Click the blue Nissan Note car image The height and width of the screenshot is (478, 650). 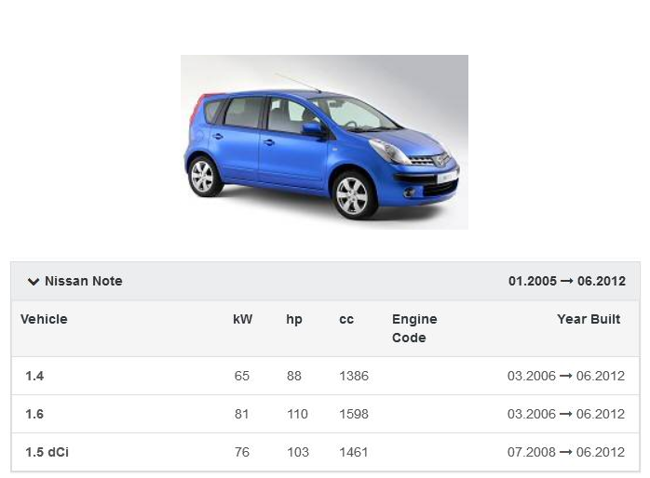pos(324,141)
